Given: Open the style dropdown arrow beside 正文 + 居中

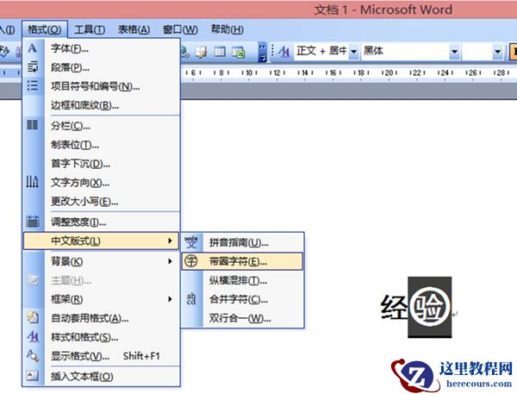Looking at the screenshot, I should click(354, 52).
